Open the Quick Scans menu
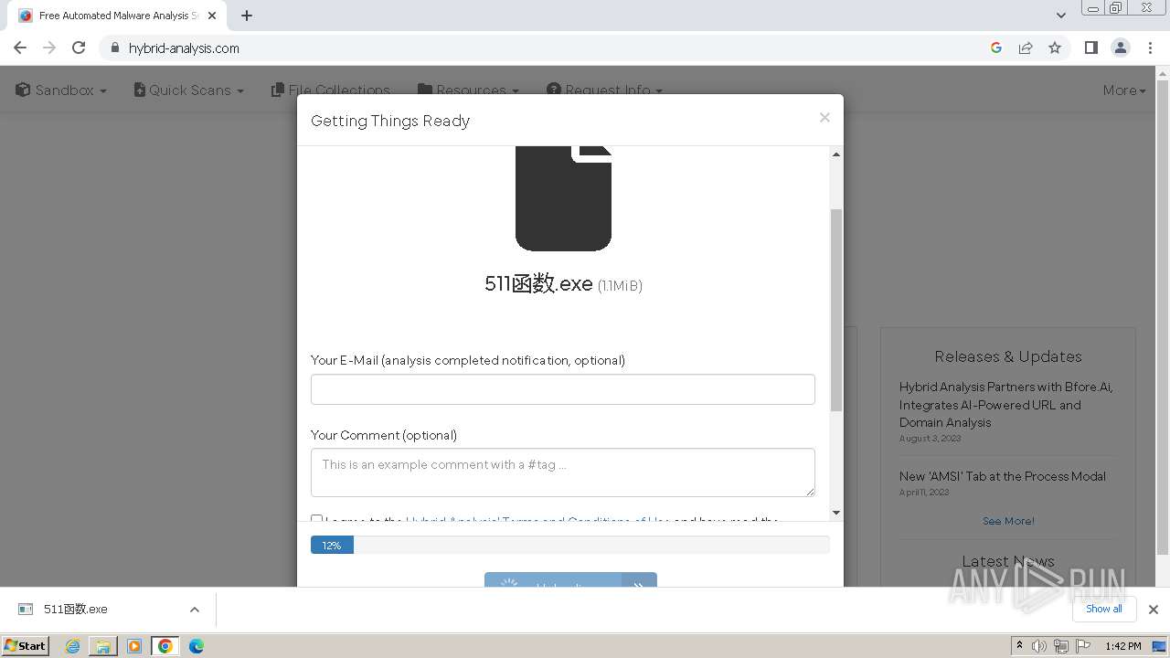Image resolution: width=1170 pixels, height=658 pixels. (189, 90)
